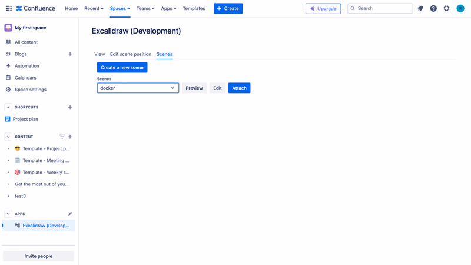
Task: Open the Blogs link
Action: [21, 54]
